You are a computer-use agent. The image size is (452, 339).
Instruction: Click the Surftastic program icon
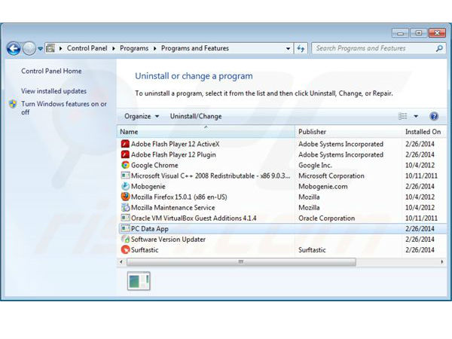coord(125,249)
